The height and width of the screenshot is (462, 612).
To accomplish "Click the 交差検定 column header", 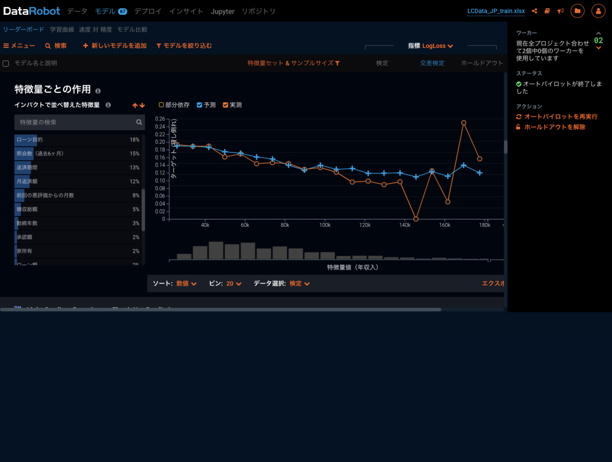I will [432, 63].
